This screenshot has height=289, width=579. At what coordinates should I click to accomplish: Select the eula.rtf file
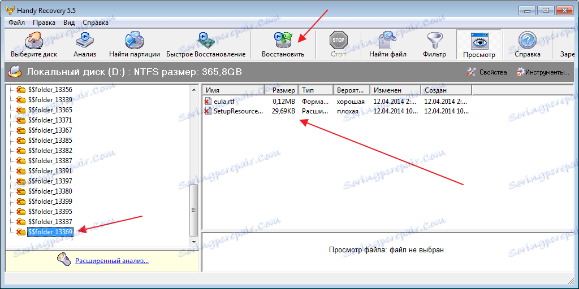coord(224,102)
